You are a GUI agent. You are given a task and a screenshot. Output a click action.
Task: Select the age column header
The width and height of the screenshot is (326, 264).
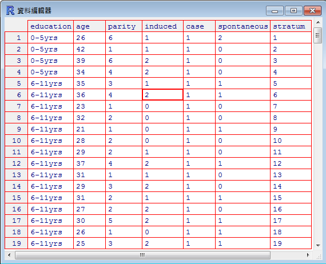89,26
